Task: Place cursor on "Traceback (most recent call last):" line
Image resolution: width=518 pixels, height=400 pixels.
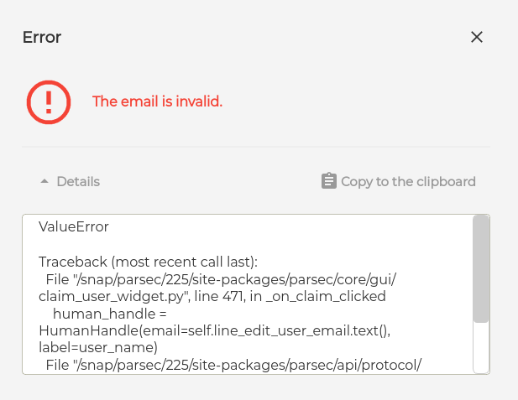Action: click(148, 262)
